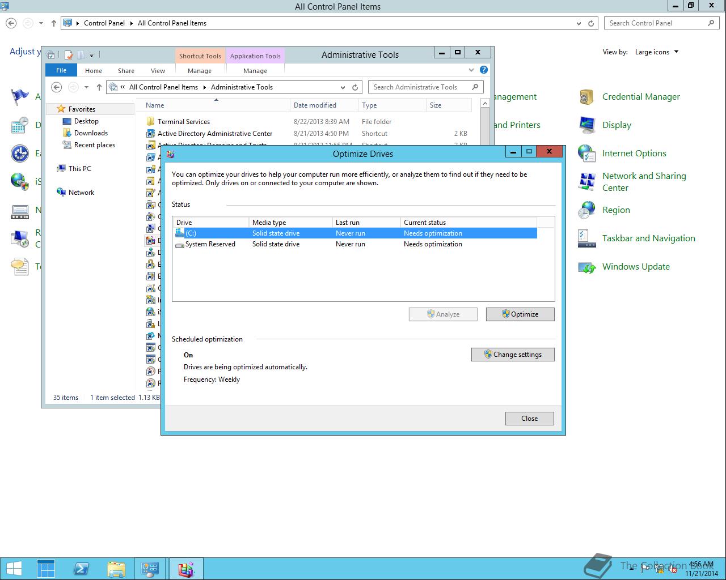Open Credential Manager icon in Control Panel

[x=586, y=97]
